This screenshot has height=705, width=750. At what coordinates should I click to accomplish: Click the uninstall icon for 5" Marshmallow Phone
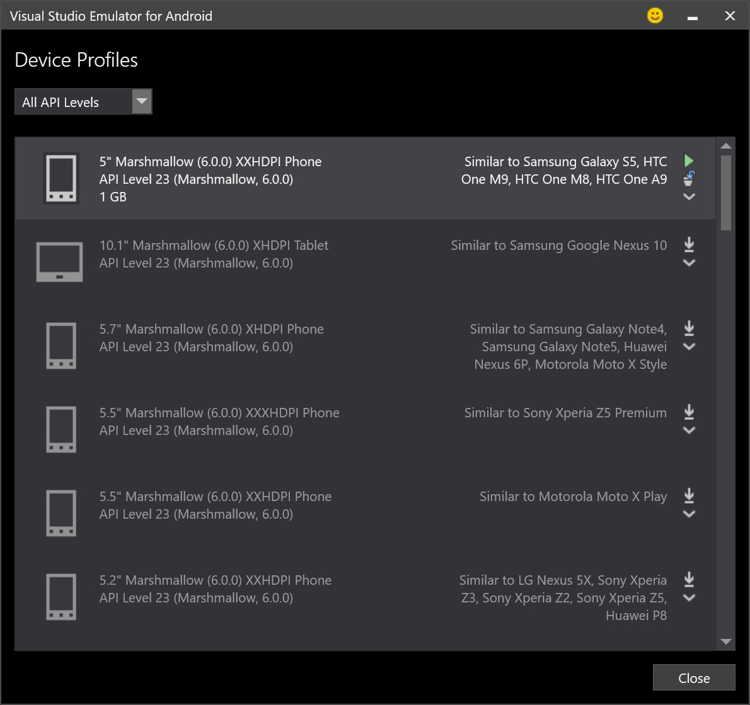pos(689,179)
